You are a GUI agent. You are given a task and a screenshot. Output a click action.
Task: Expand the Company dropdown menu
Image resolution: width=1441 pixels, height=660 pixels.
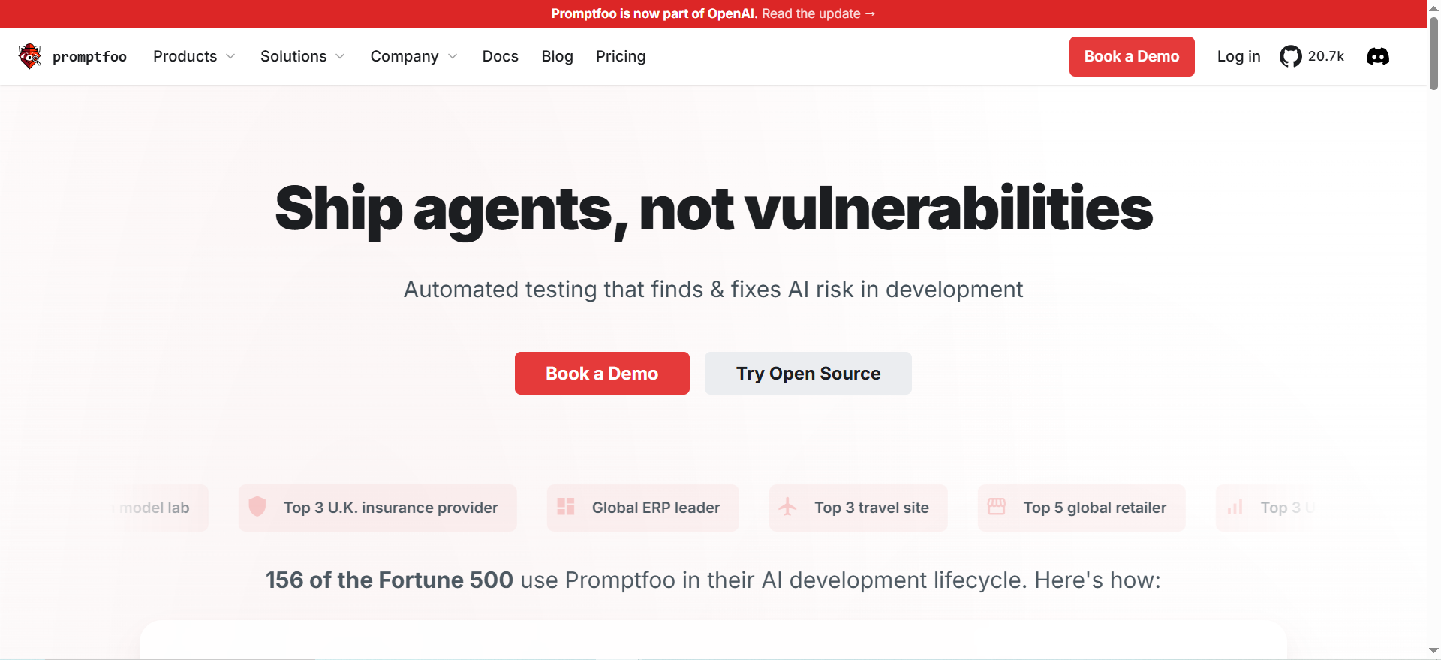pos(414,56)
